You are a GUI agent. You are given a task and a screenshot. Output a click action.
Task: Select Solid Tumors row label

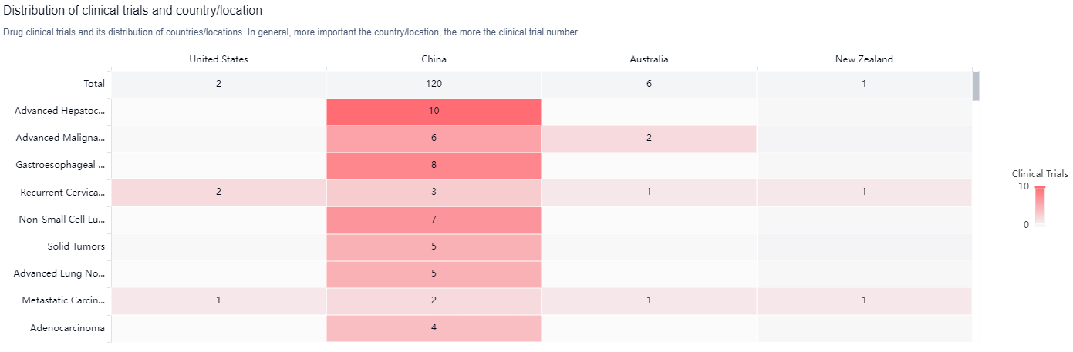[76, 246]
